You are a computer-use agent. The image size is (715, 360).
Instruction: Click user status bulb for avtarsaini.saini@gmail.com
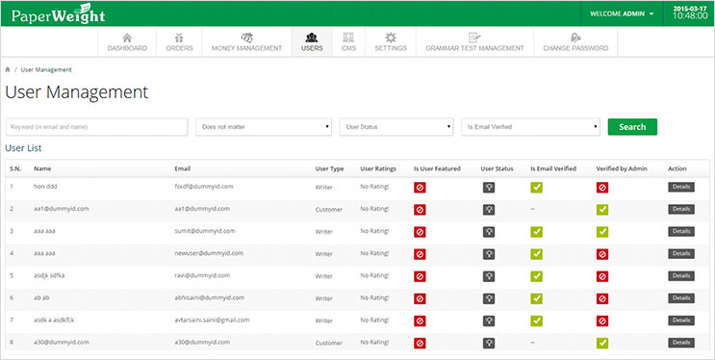(x=489, y=321)
